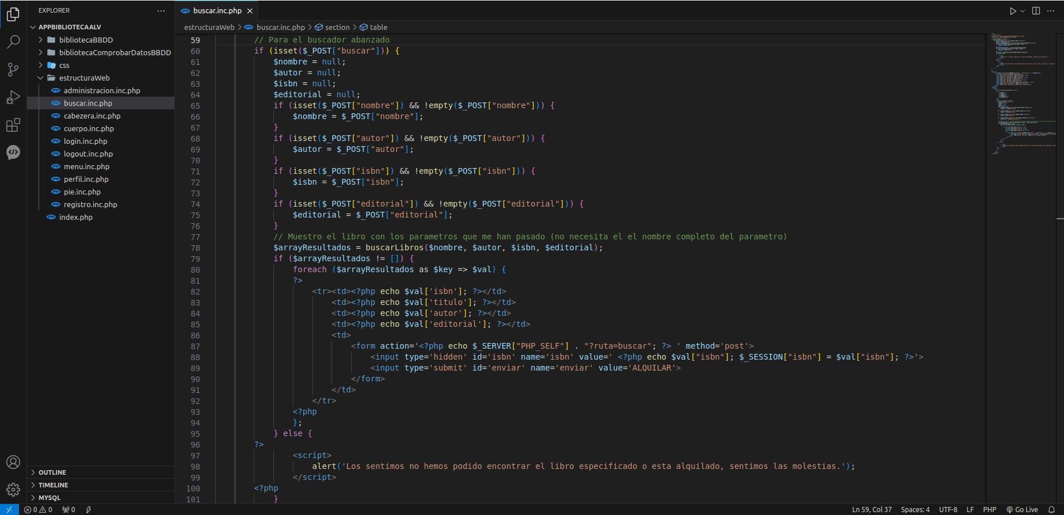Open the Extensions view
The image size is (1064, 515).
point(13,125)
